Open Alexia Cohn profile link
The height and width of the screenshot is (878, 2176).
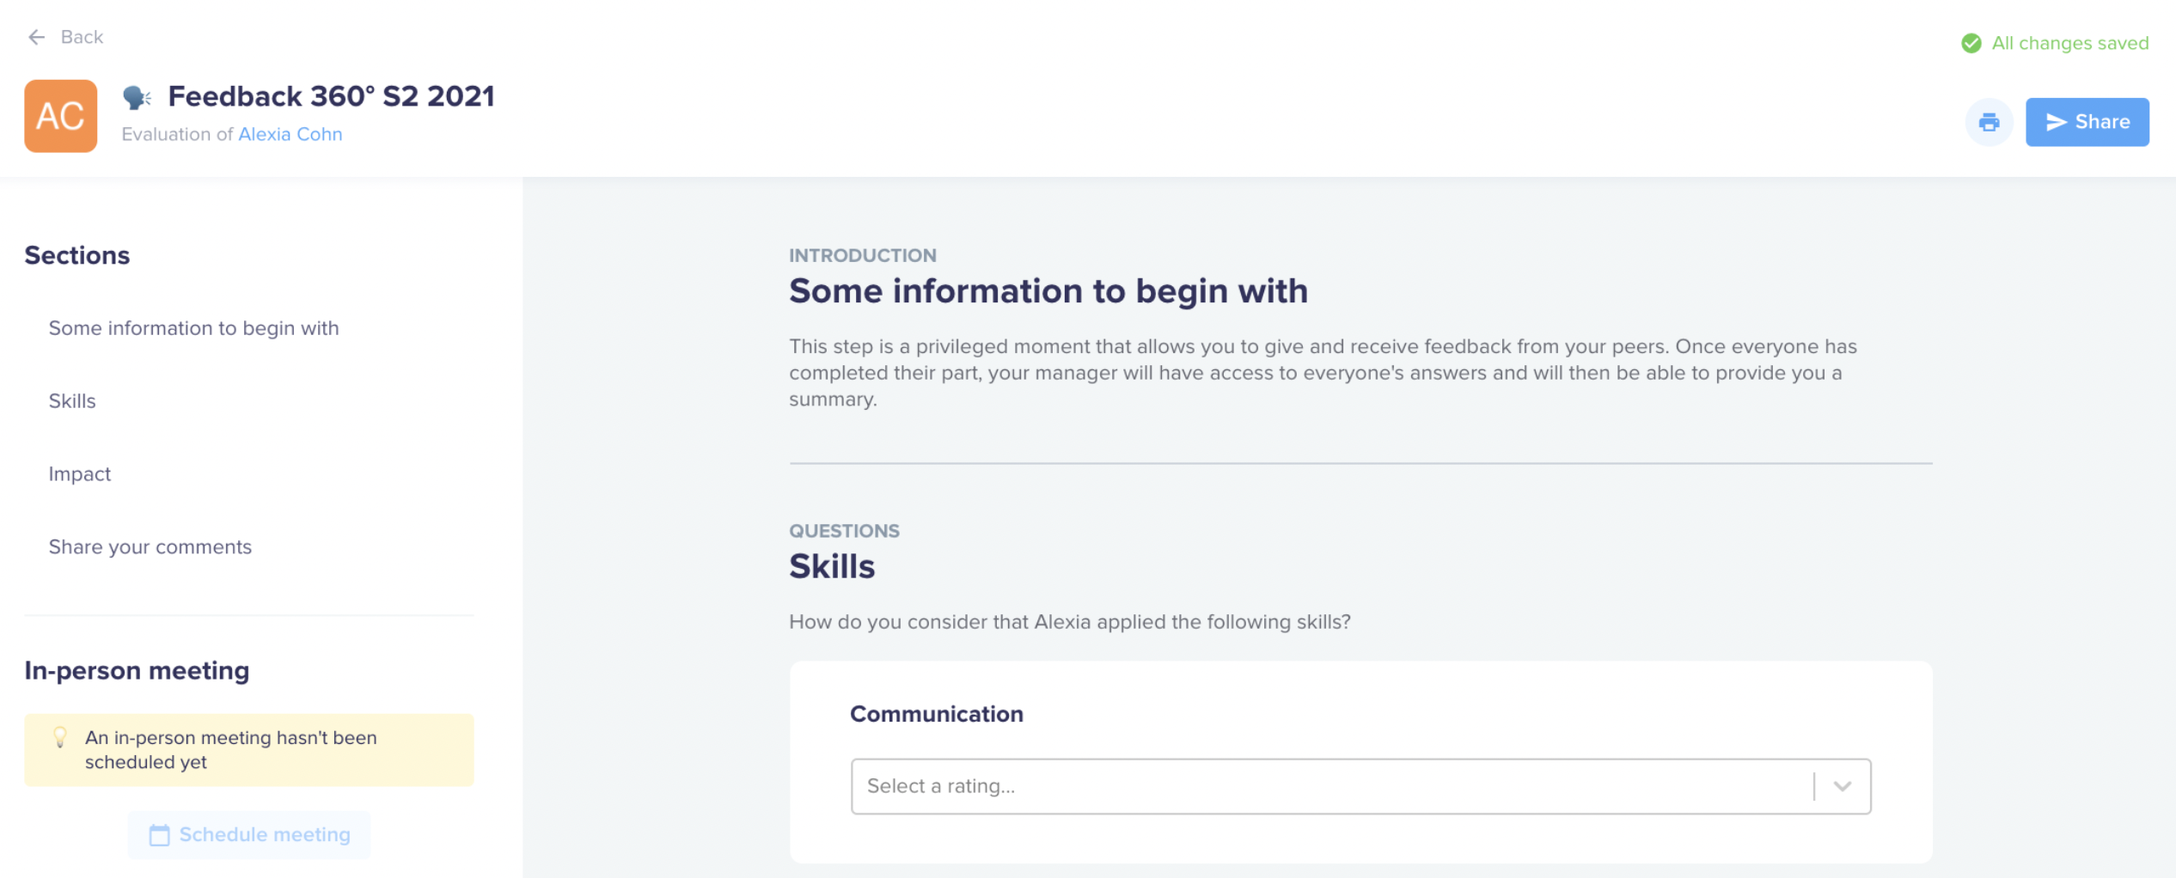[x=290, y=134]
